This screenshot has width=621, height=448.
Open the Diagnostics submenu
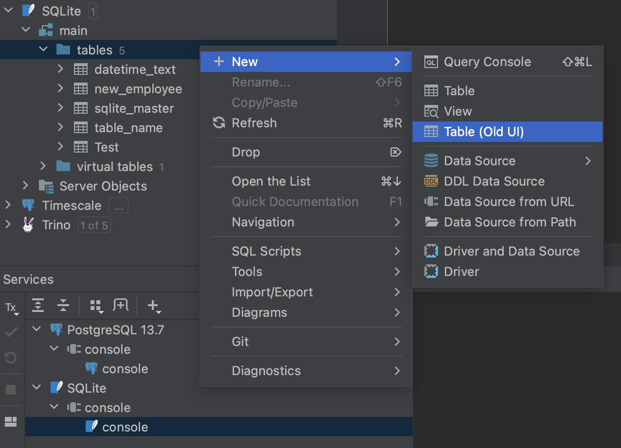point(306,371)
